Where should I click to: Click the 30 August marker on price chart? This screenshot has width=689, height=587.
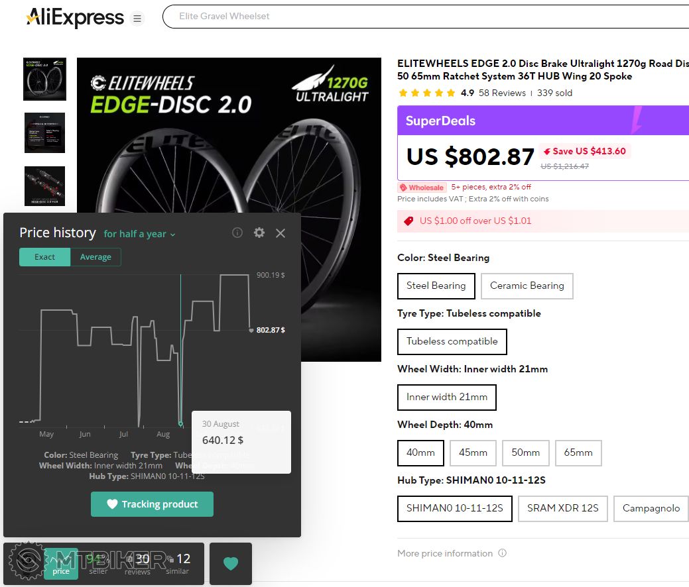click(180, 423)
